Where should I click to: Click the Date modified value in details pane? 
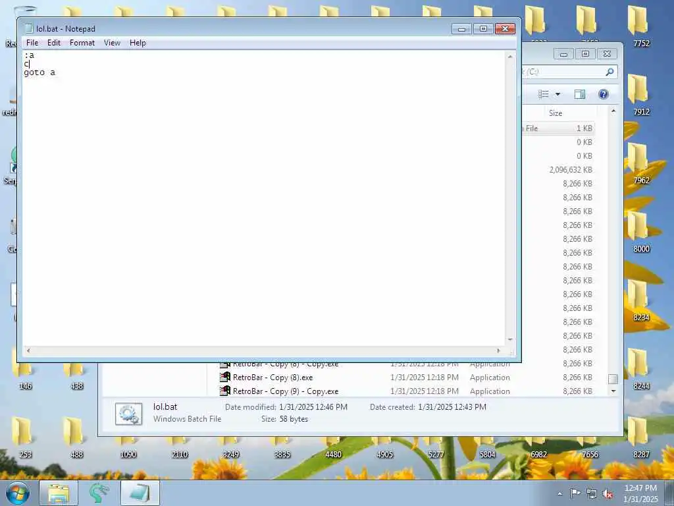(x=313, y=407)
